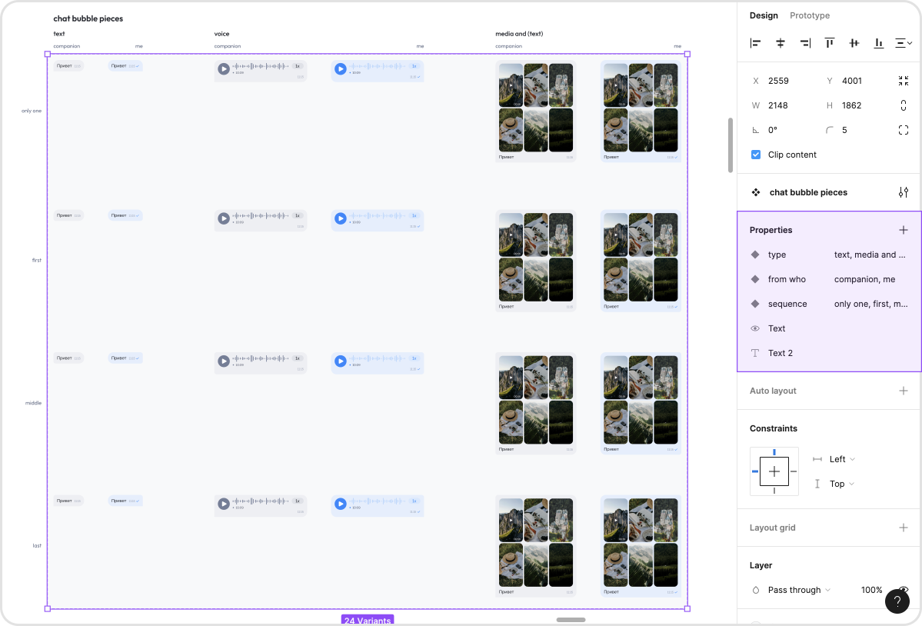Switch to the Prototype tab
The width and height of the screenshot is (922, 626).
tap(810, 15)
